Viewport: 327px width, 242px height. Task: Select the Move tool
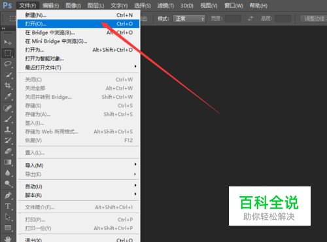point(8,42)
